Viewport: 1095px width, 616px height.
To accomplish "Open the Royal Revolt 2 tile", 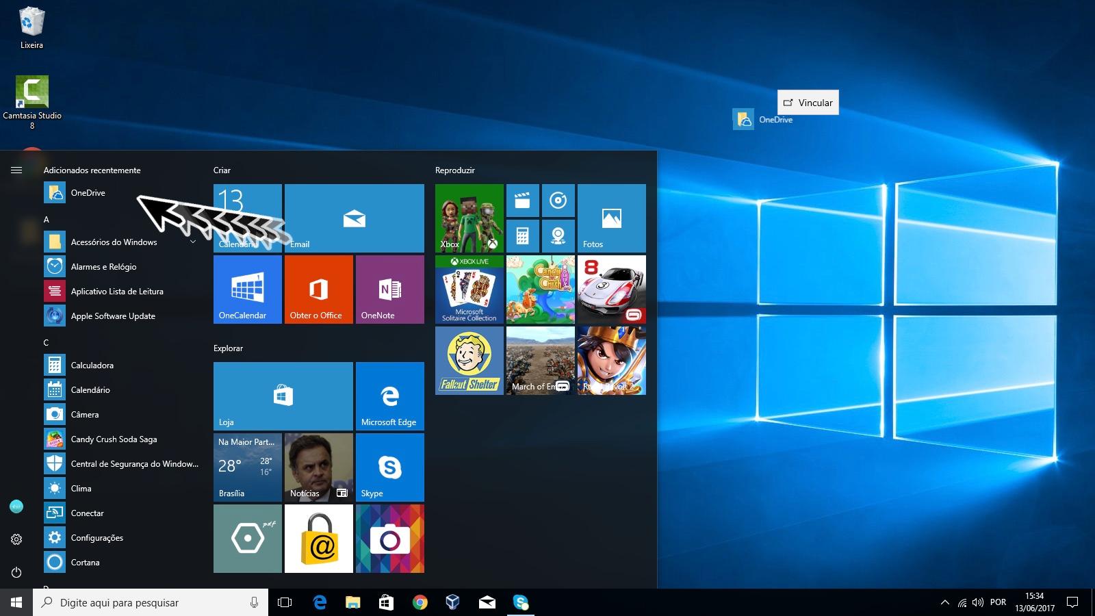I will click(612, 361).
